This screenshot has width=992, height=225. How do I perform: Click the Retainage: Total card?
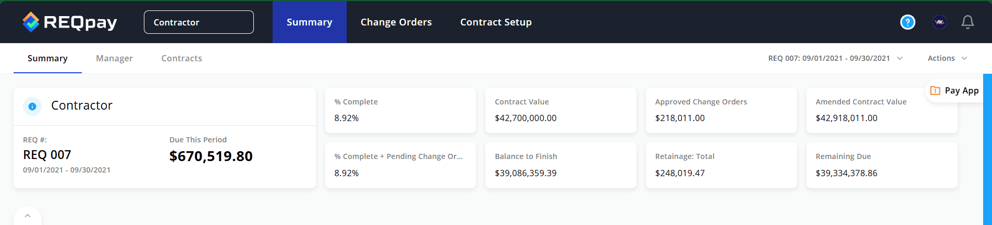(721, 165)
